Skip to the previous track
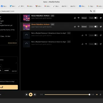Viewport: 103px width, 103px height. pyautogui.click(x=27, y=94)
